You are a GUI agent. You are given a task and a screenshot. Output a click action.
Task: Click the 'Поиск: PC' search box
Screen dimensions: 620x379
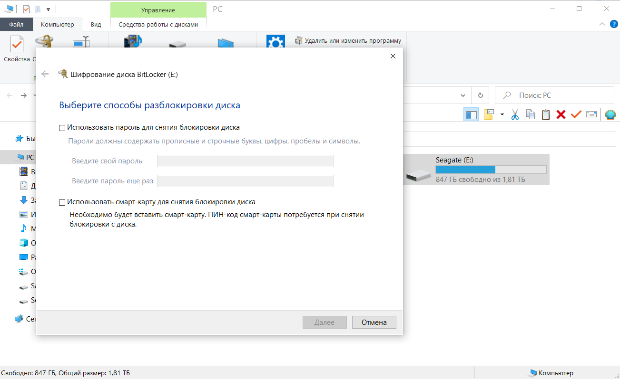pos(554,95)
